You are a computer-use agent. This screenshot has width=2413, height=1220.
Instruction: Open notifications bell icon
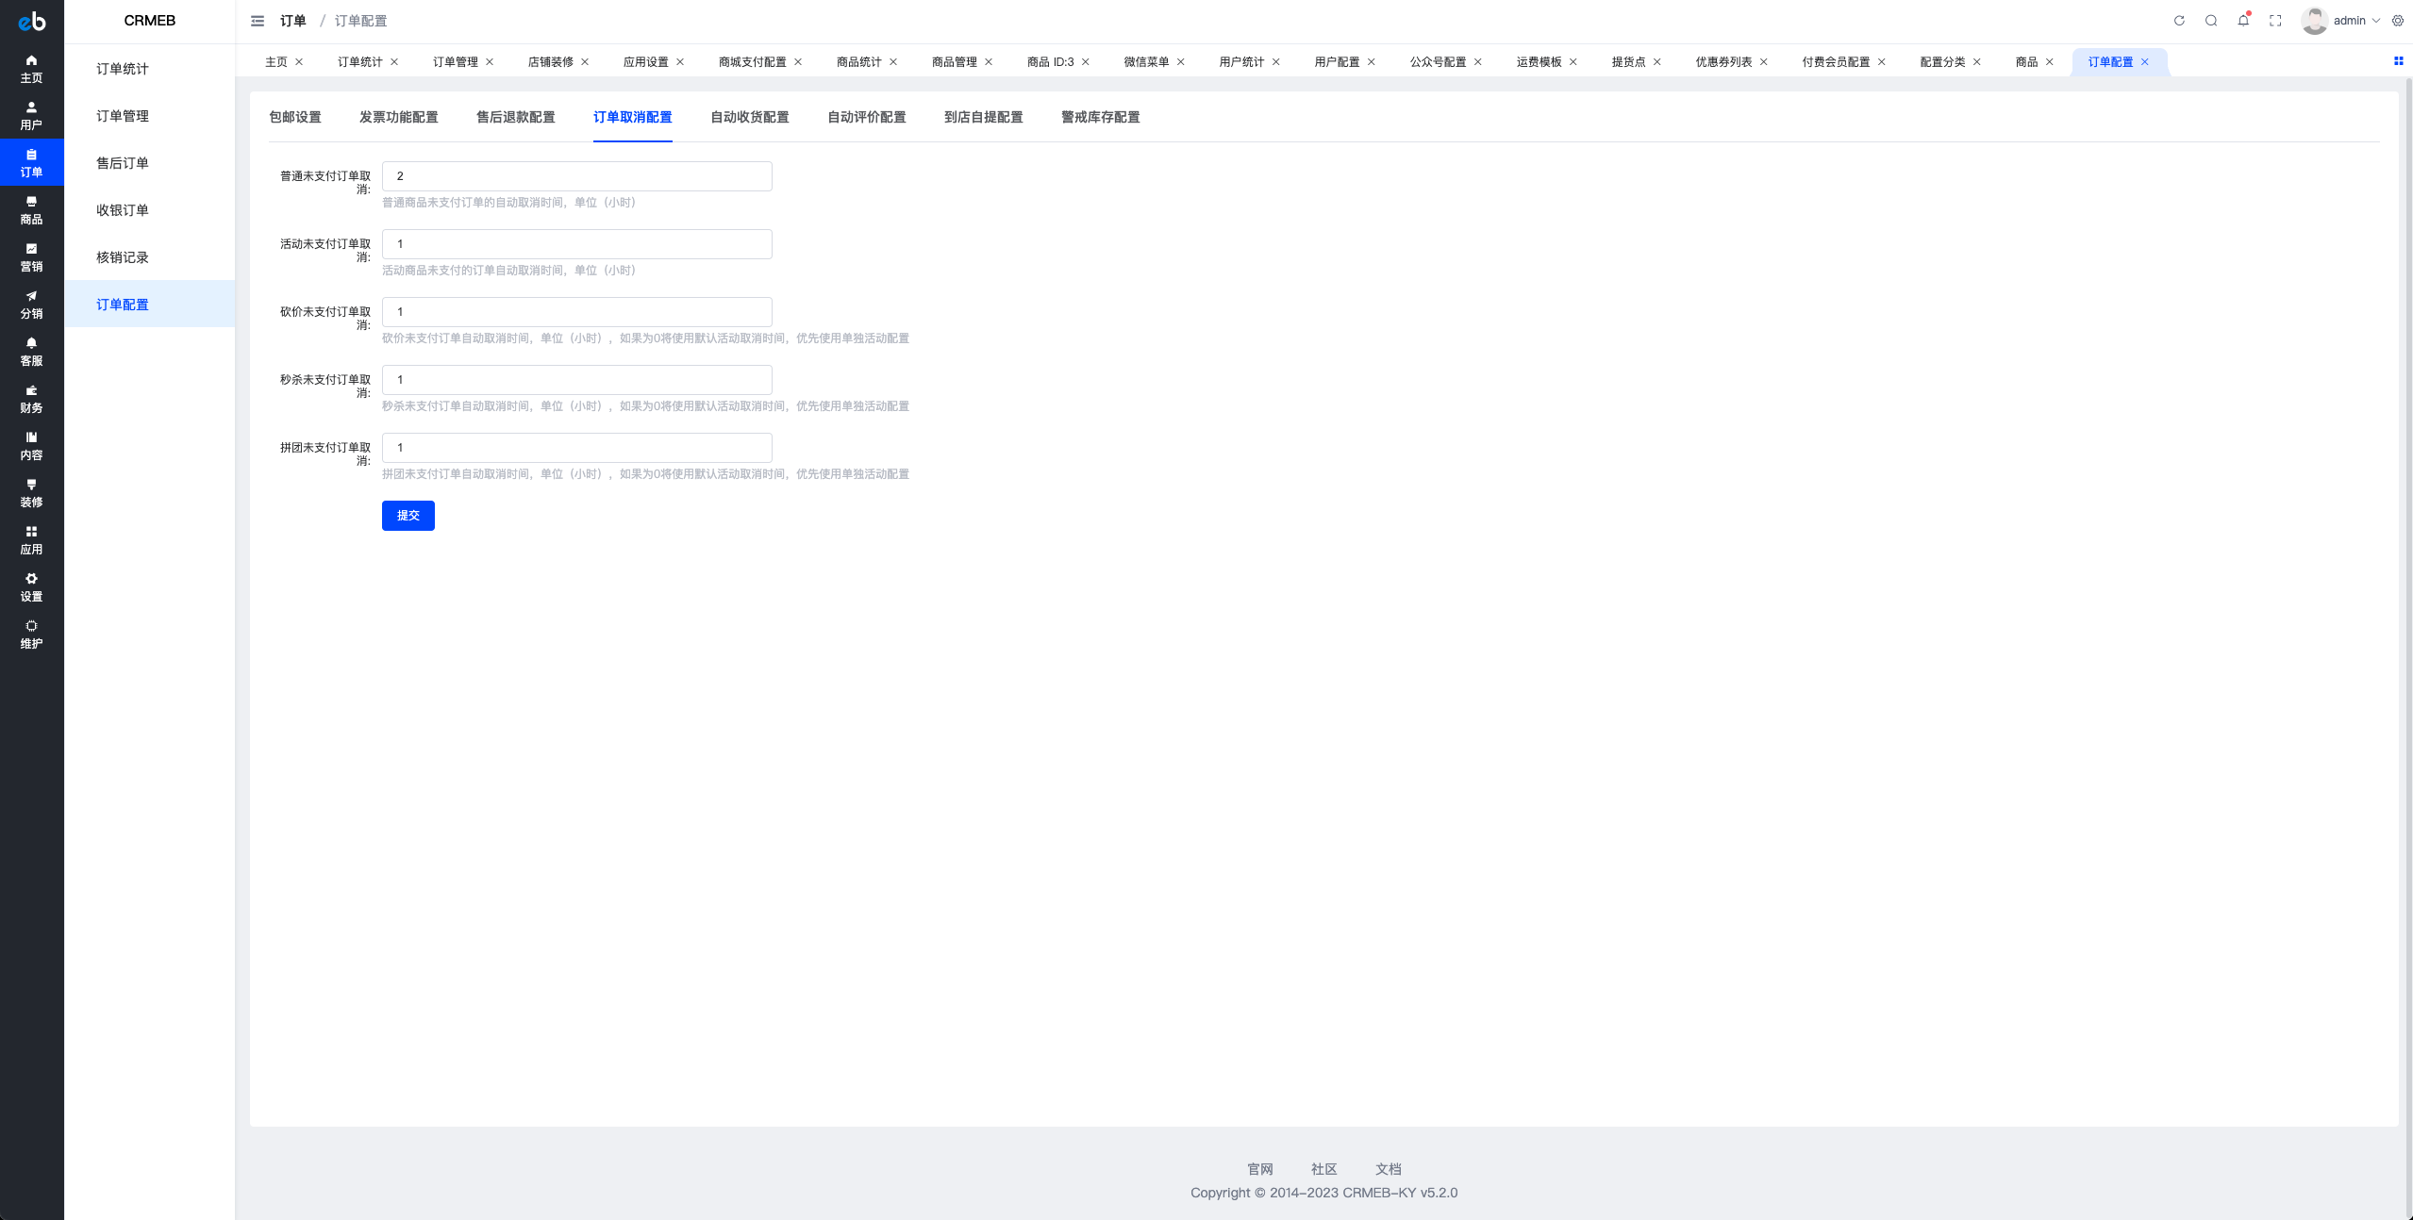[2243, 21]
